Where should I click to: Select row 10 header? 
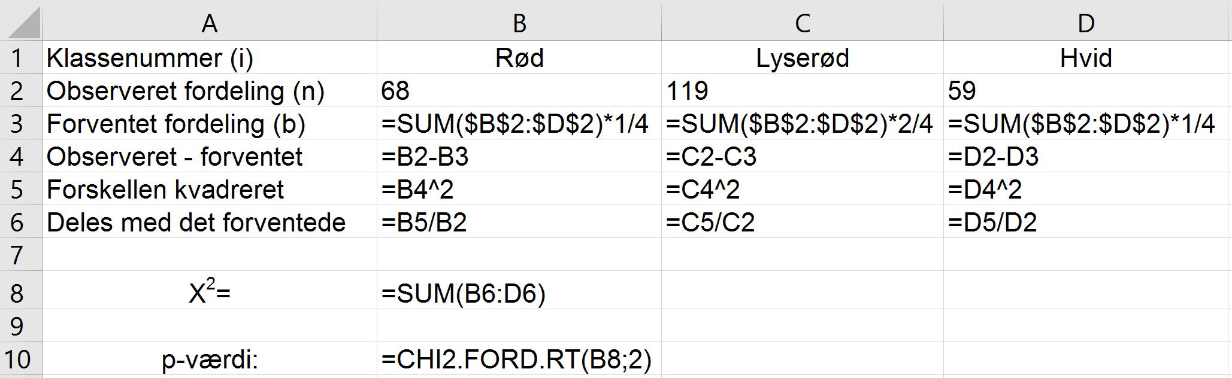pos(17,359)
